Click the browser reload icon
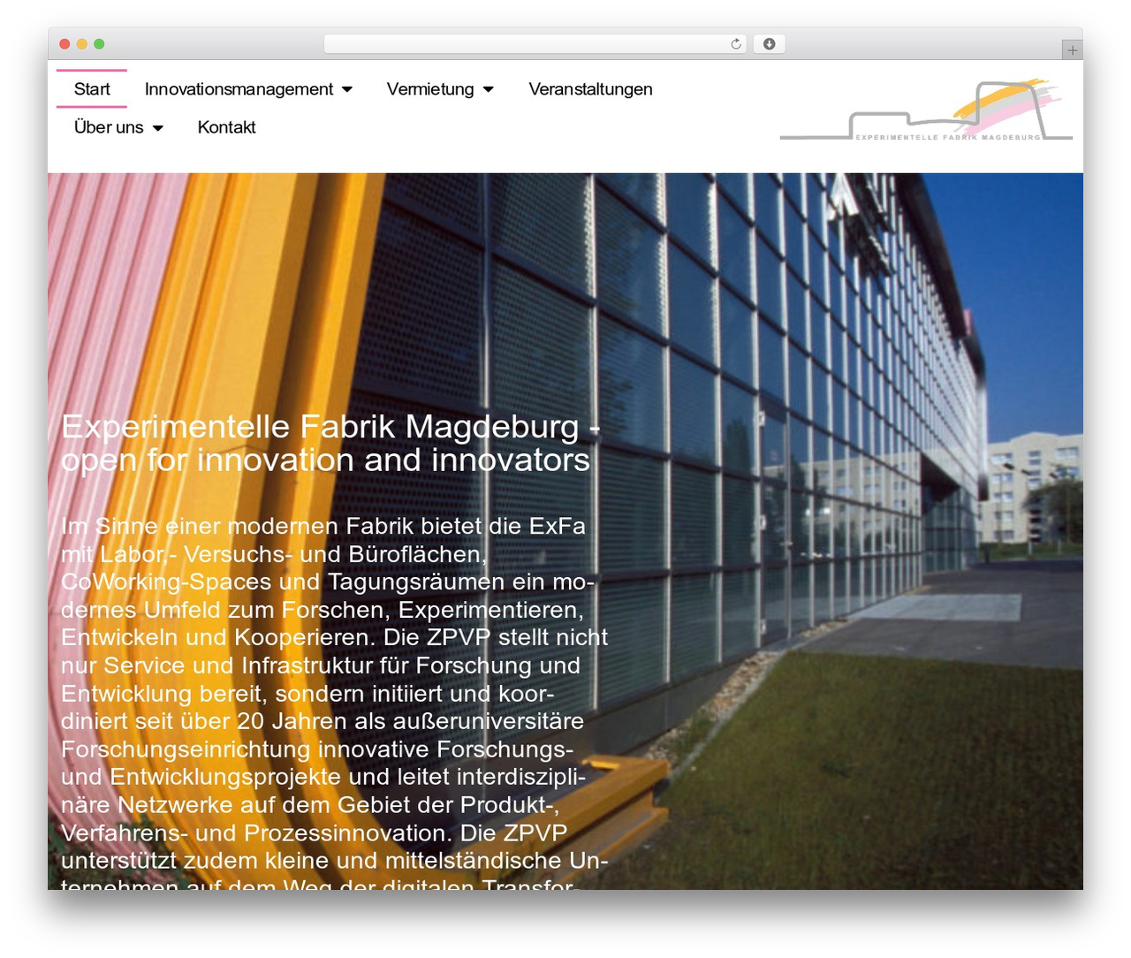Image resolution: width=1131 pixels, height=958 pixels. [x=735, y=44]
